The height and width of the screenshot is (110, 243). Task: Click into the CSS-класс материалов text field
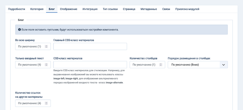coord(90,65)
